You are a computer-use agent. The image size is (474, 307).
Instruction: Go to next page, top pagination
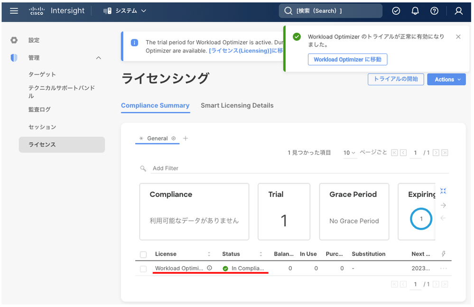[436, 153]
